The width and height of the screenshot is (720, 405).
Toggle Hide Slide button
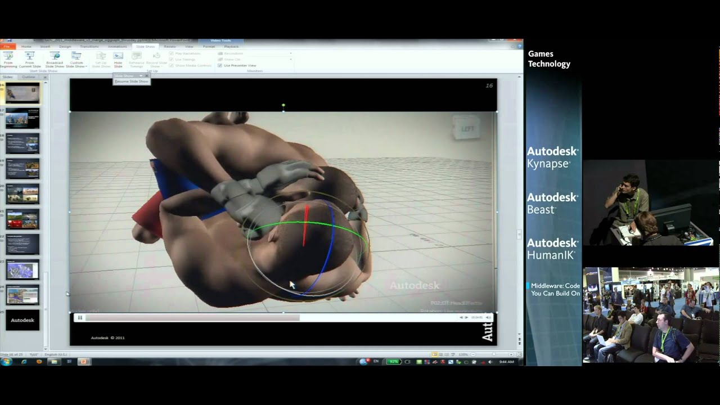click(x=118, y=60)
